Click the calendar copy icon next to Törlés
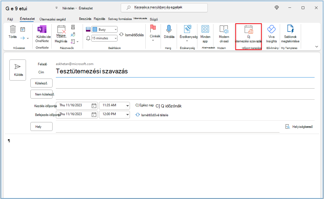The width and height of the screenshot is (324, 199). [x=23, y=30]
